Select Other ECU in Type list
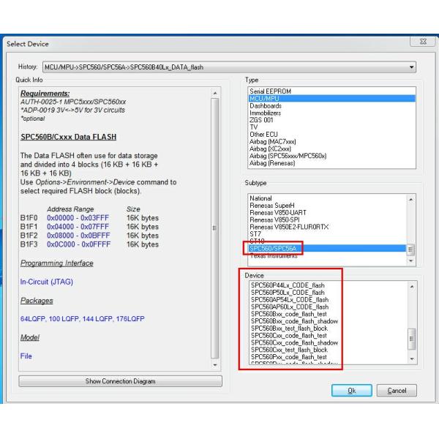 (331, 135)
